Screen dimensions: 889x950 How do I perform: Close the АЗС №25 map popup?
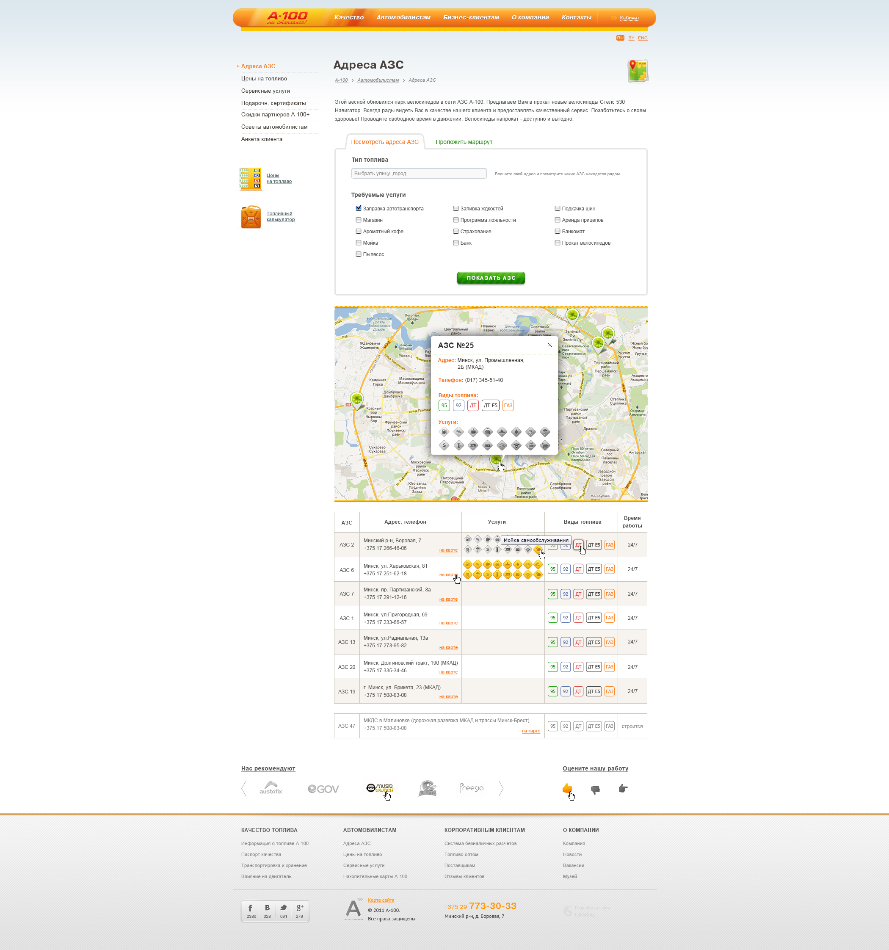pyautogui.click(x=549, y=345)
